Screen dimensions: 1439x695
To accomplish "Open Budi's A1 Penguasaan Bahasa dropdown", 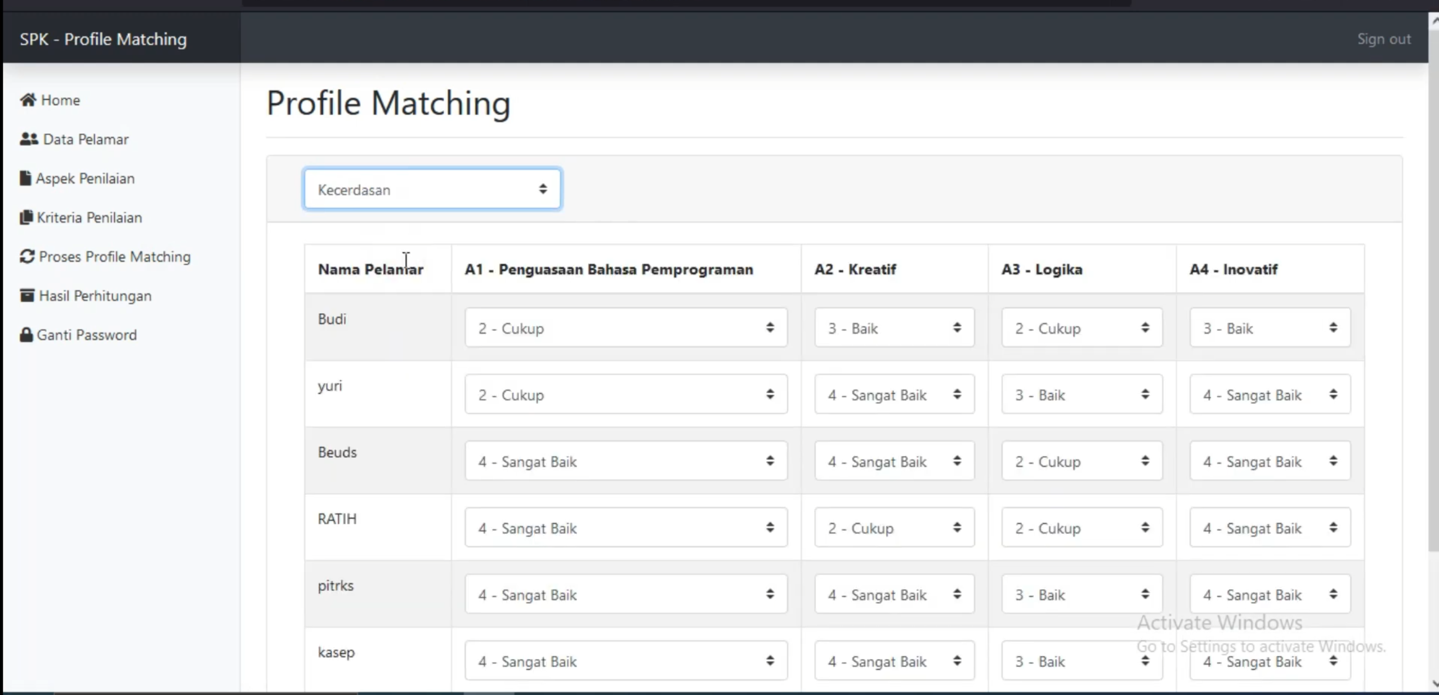I will click(x=625, y=328).
